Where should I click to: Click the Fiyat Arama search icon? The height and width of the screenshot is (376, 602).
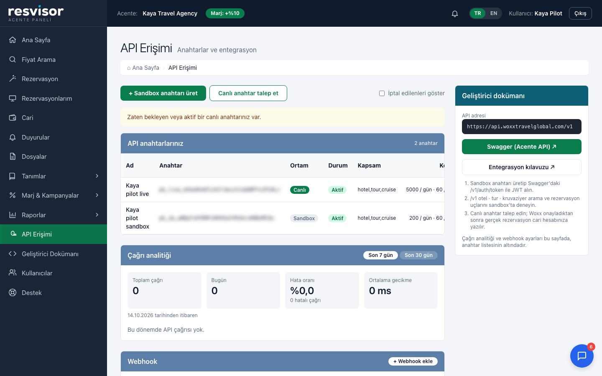pos(13,59)
